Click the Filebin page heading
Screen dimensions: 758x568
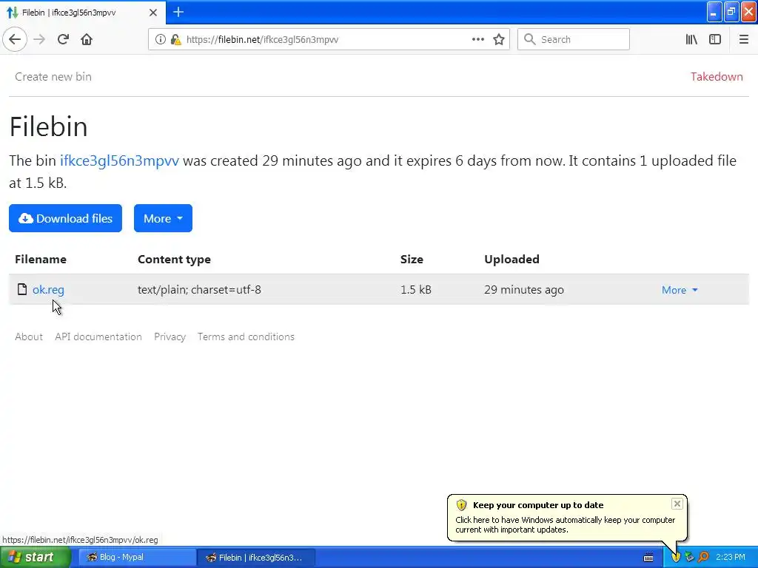[x=48, y=126]
